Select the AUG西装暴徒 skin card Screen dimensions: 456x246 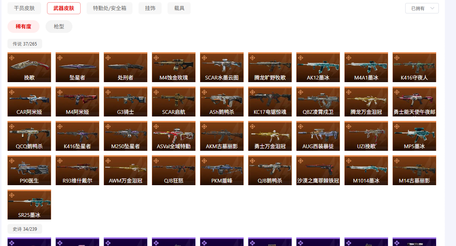(318, 136)
